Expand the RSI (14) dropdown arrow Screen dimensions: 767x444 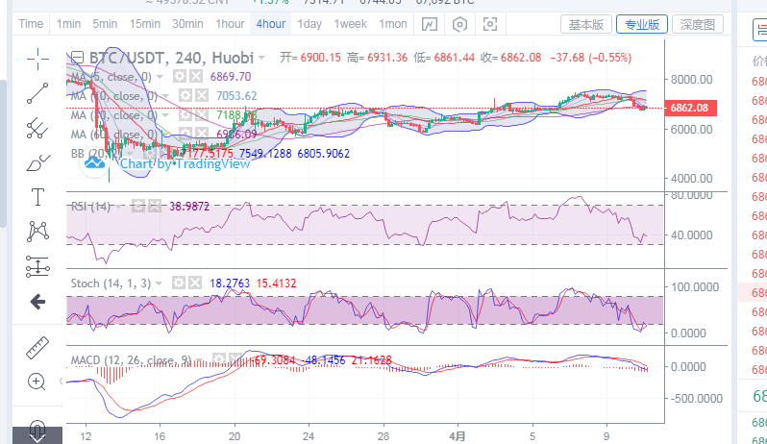point(119,207)
